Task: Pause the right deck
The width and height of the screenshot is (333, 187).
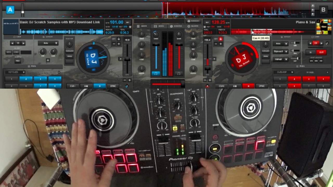Action: click(235, 86)
